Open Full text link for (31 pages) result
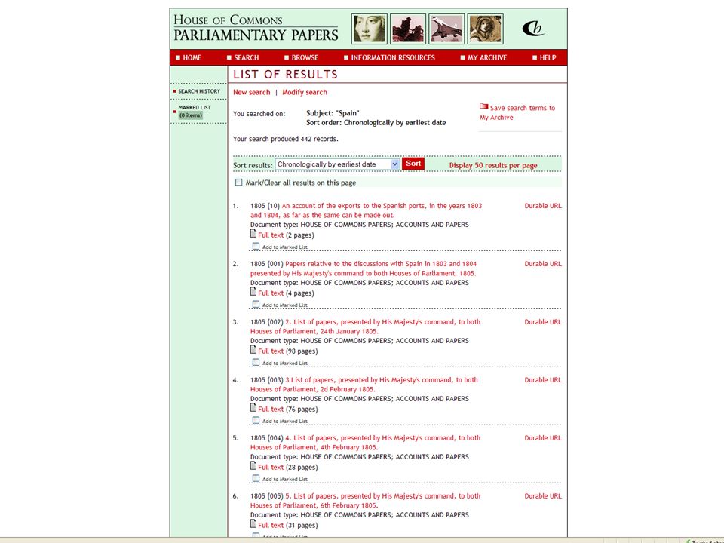The image size is (724, 543). [x=271, y=526]
